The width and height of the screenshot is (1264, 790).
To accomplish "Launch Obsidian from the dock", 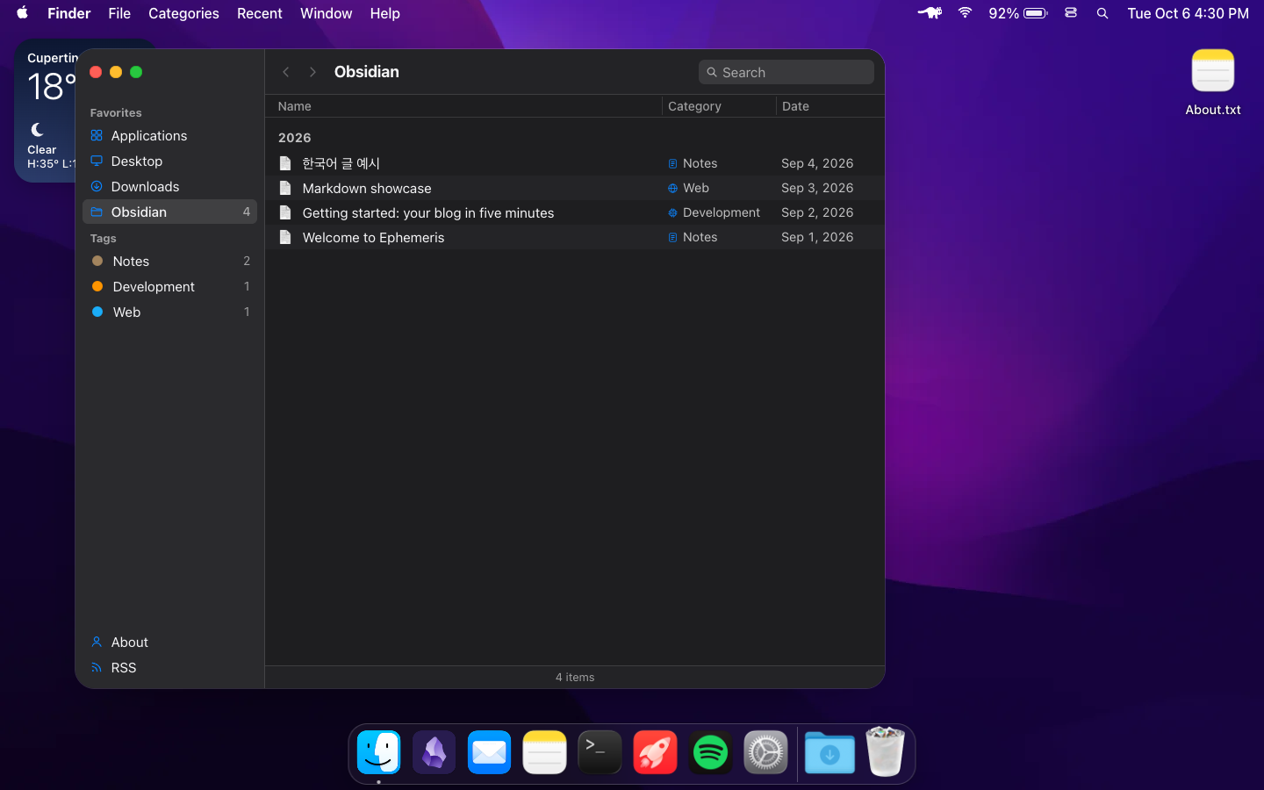I will pyautogui.click(x=434, y=752).
